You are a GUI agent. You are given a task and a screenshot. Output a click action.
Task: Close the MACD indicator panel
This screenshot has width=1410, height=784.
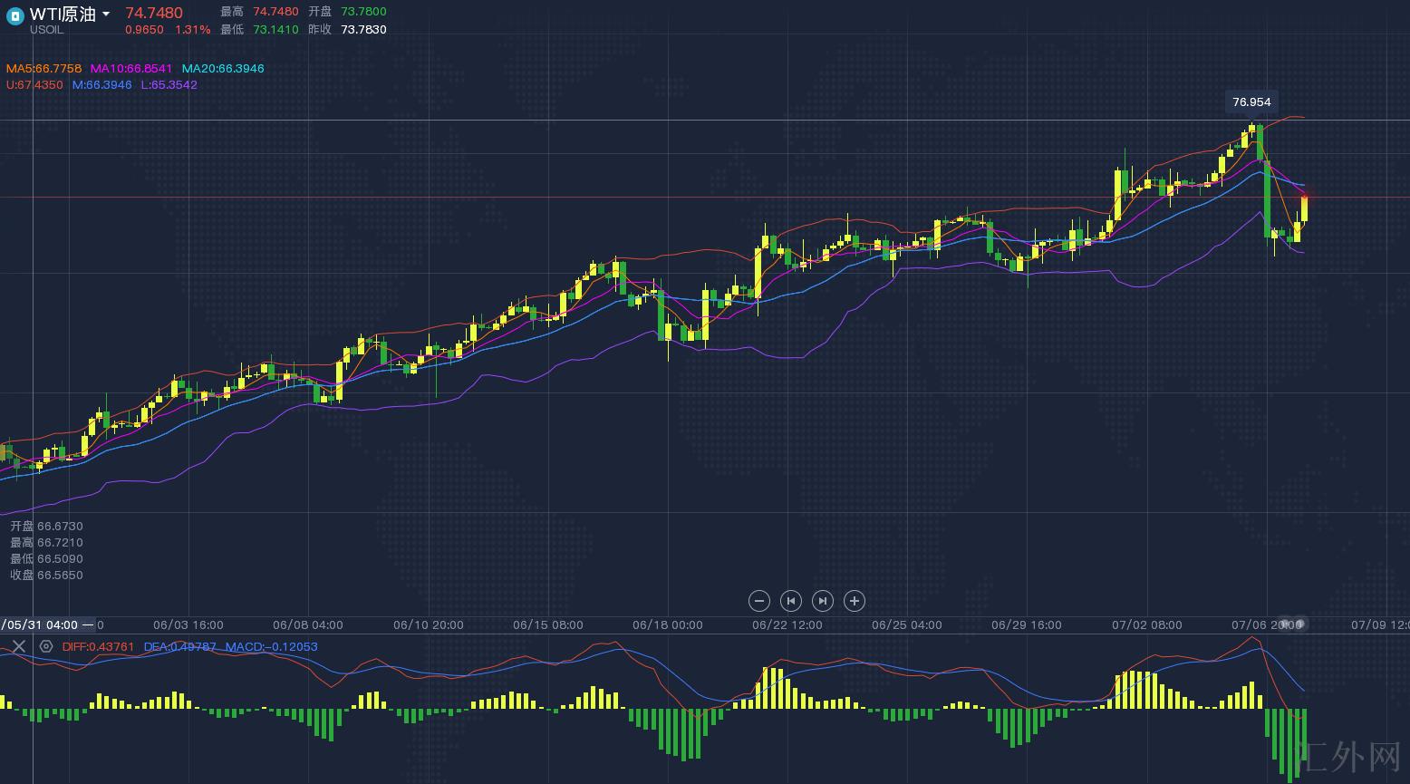[18, 646]
